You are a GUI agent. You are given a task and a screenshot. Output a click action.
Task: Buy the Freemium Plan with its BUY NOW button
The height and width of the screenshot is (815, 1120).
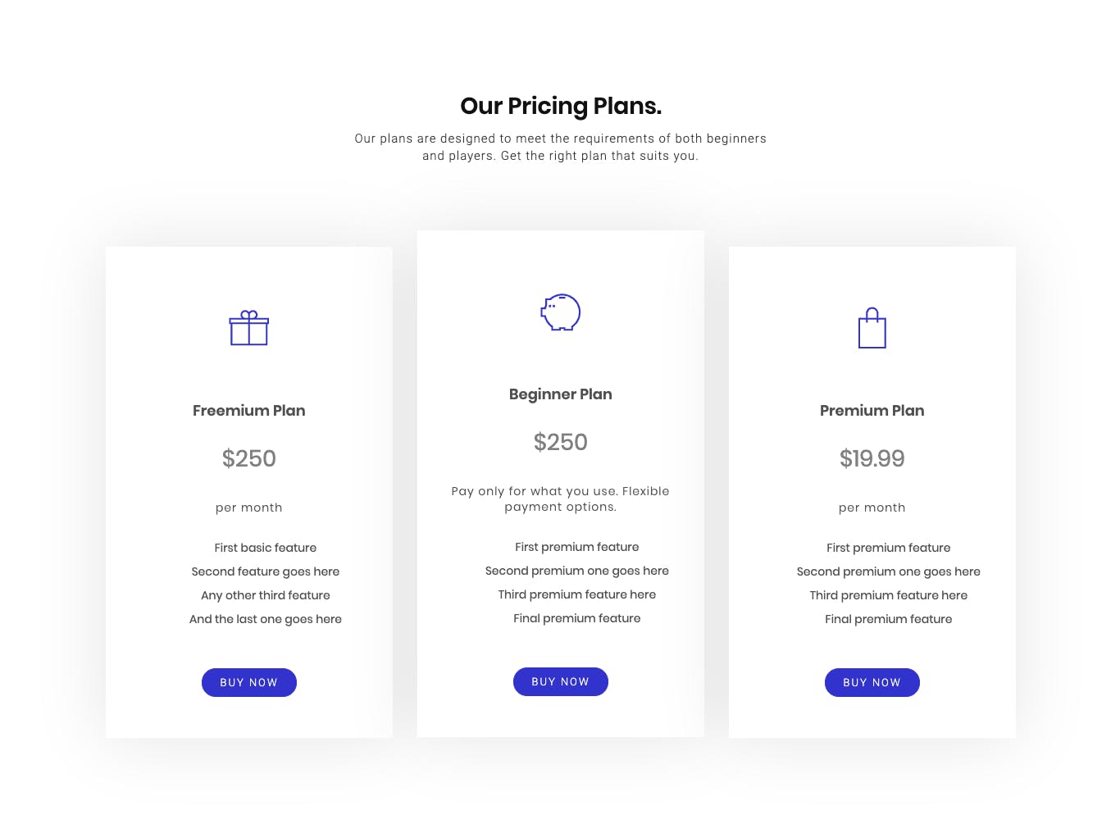click(249, 682)
